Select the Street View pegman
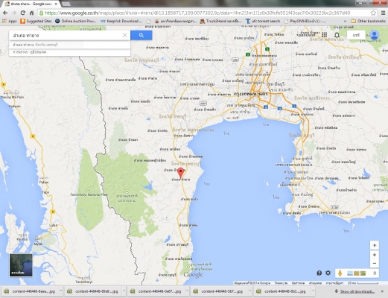This screenshot has height=298, width=388. [x=340, y=273]
